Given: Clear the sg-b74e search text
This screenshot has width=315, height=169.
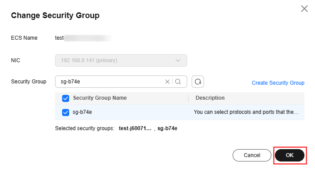Looking at the screenshot, I should (167, 82).
